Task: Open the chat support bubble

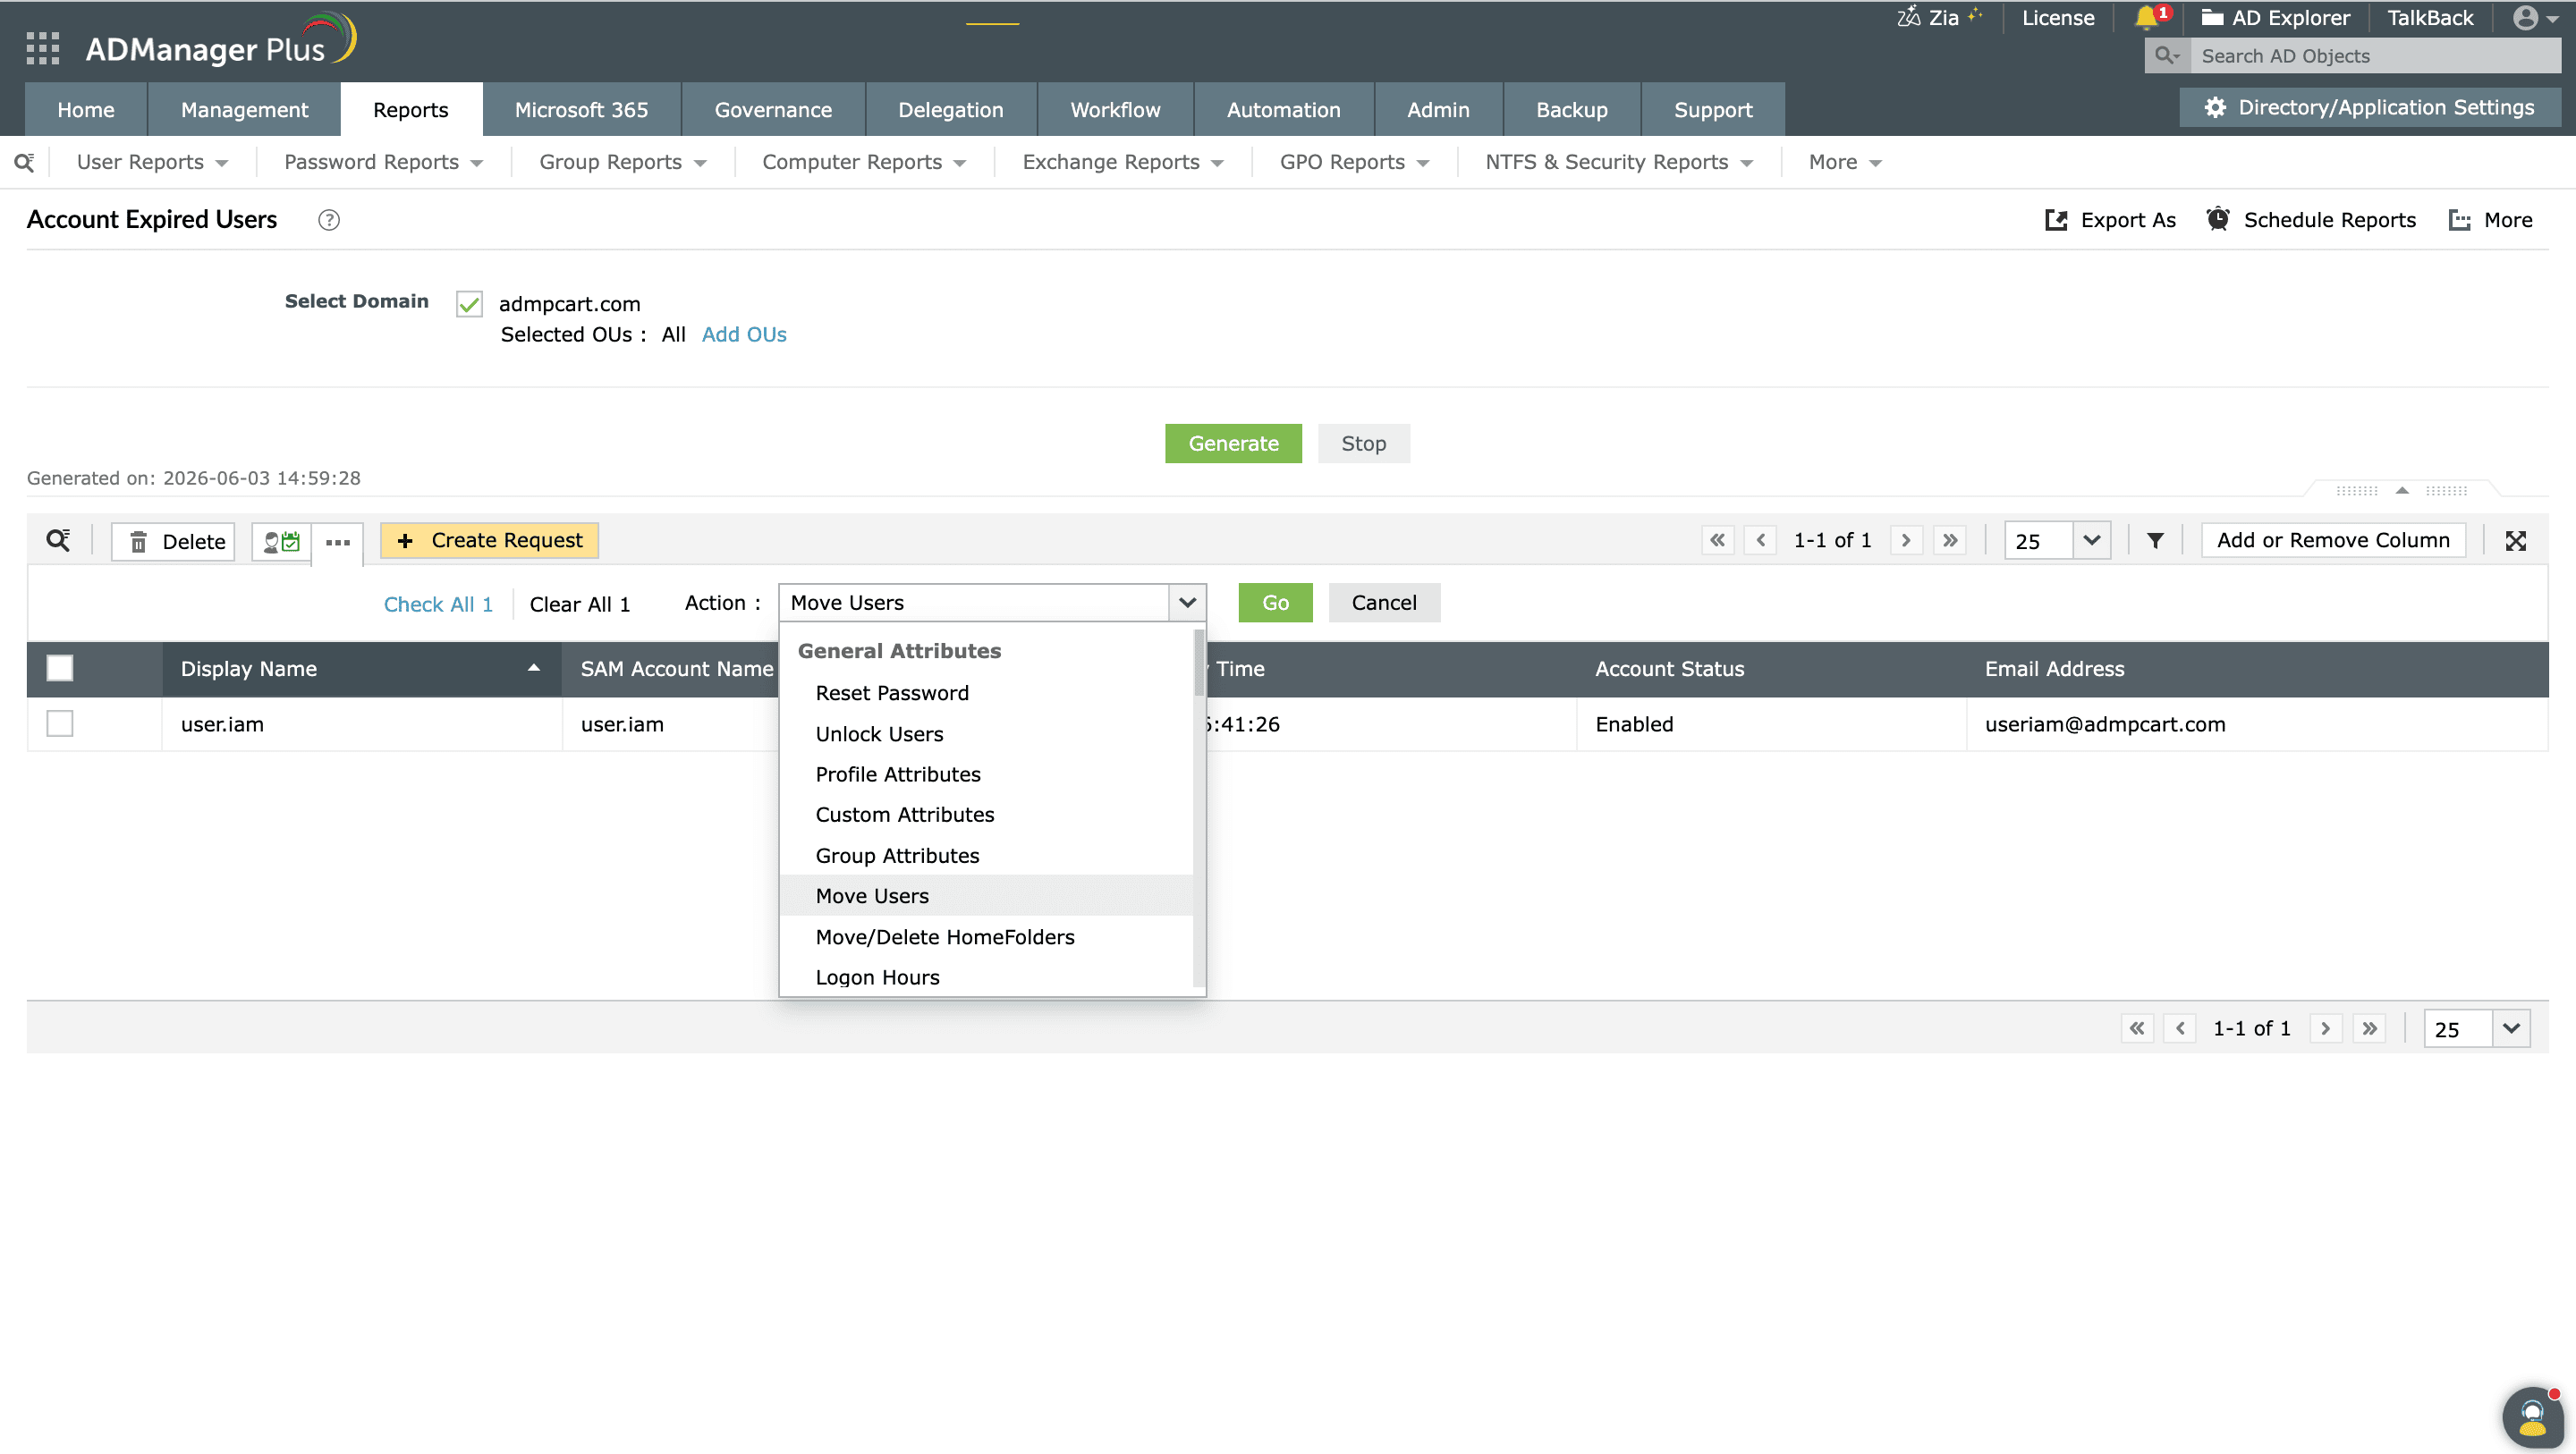Action: 2532,1416
